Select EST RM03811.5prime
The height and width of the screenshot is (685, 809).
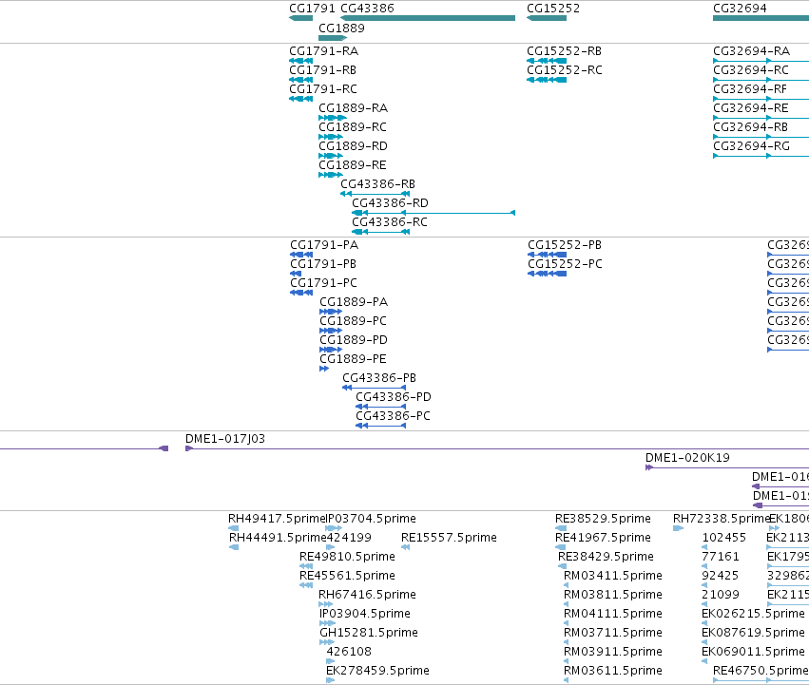pyautogui.click(x=613, y=596)
